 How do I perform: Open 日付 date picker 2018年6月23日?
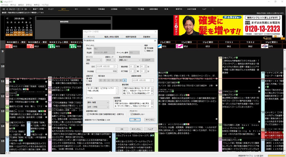107,66
